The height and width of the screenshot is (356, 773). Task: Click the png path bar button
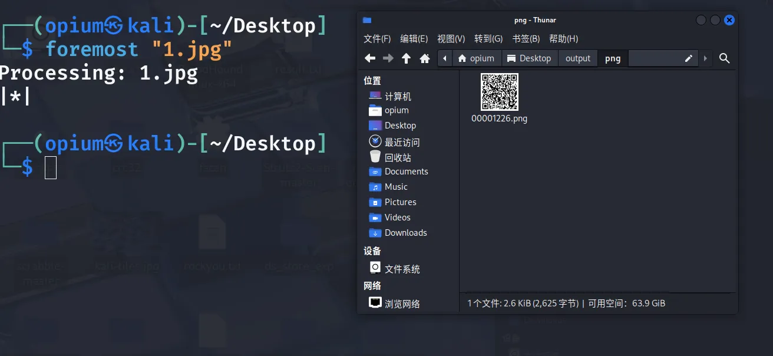[613, 58]
